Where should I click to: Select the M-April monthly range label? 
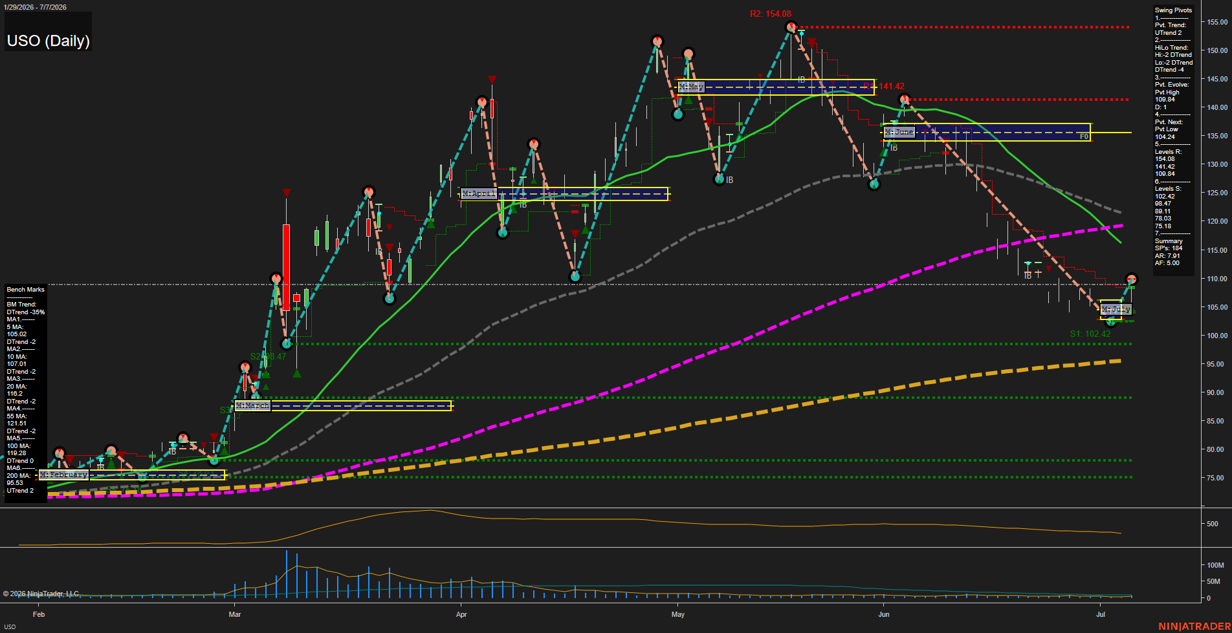click(x=479, y=193)
